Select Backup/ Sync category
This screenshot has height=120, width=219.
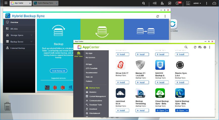pyautogui.click(x=93, y=88)
